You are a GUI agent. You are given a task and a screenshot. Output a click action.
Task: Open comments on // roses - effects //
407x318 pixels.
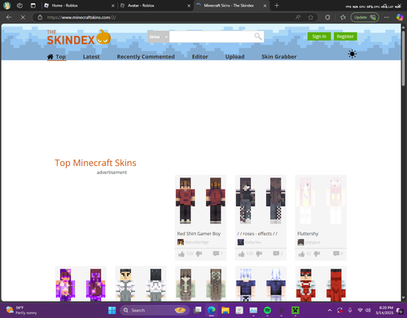tap(276, 254)
